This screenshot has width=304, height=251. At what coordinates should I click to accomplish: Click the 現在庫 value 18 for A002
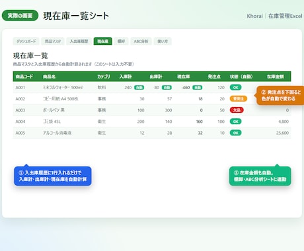click(x=200, y=99)
